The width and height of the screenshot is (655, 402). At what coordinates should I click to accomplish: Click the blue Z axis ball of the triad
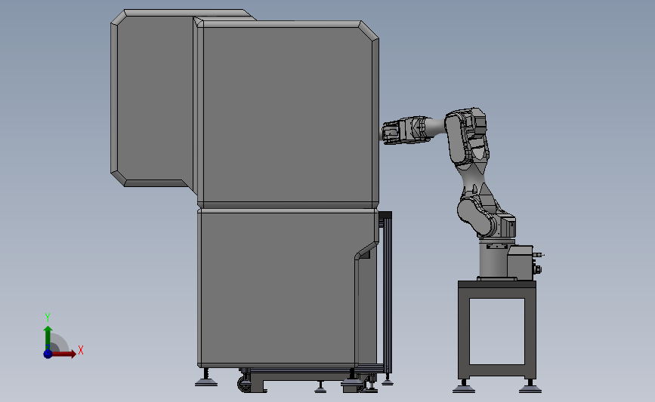point(48,354)
